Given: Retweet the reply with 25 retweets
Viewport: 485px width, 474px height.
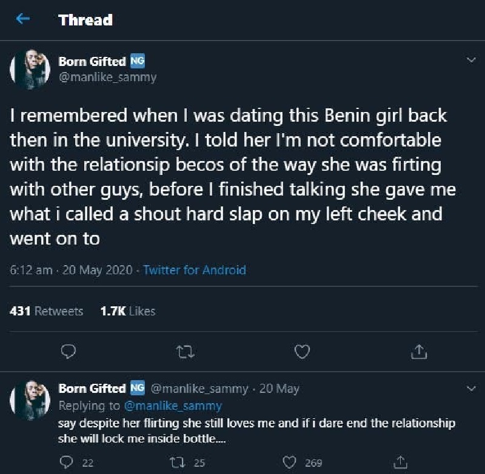Looking at the screenshot, I should point(177,463).
